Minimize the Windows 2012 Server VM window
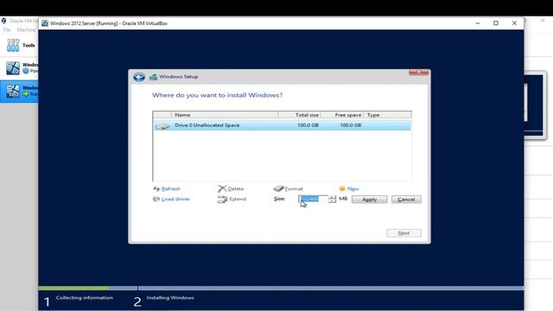 [x=478, y=23]
